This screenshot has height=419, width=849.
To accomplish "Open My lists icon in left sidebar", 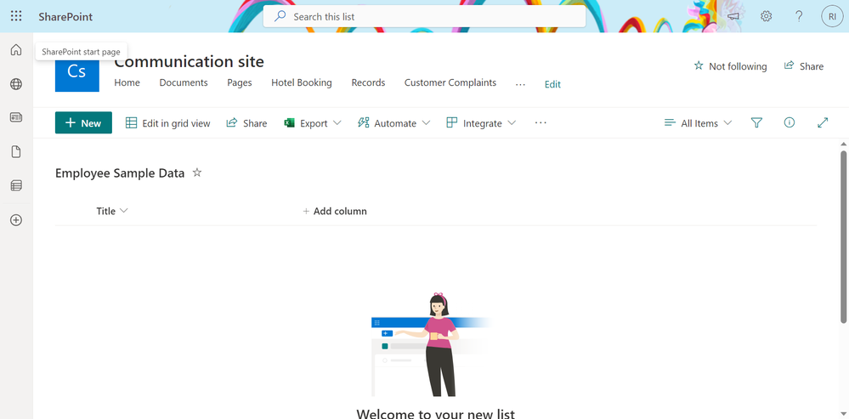I will [16, 185].
